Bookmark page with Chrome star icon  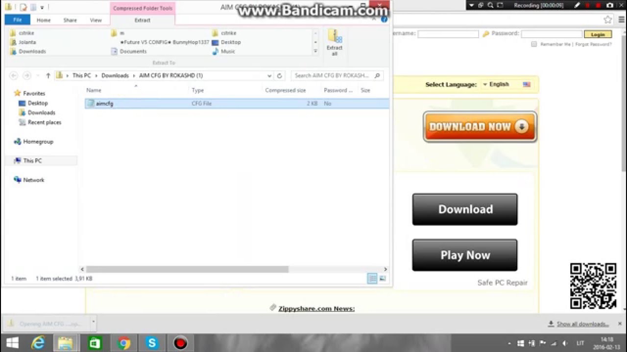(608, 20)
